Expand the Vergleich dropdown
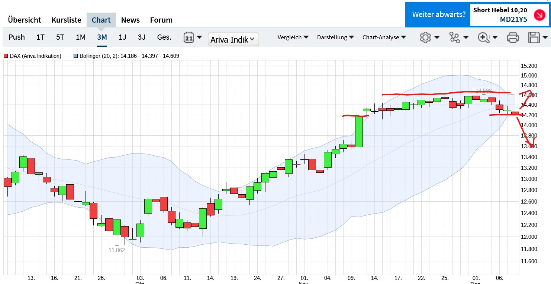The image size is (551, 284). (293, 37)
